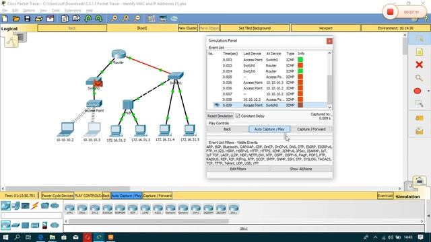431x242 pixels.
Task: Click the Event List vertical scrollbar
Action: [329, 80]
